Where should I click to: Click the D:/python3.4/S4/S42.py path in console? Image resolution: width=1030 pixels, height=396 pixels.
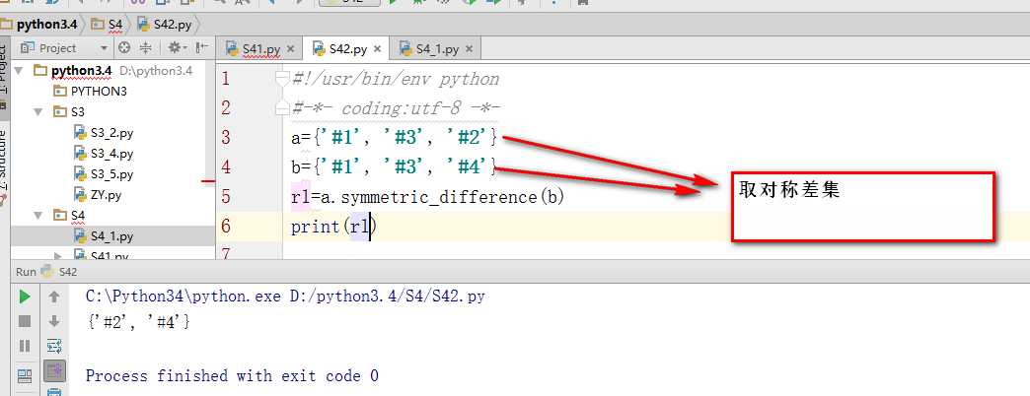coord(388,297)
